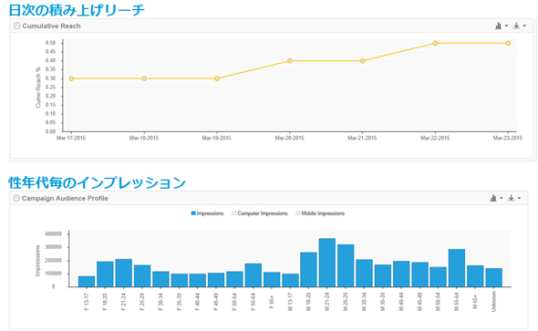Collapse the Campaign Audience Profile panel
The image size is (538, 331).
(x=16, y=198)
